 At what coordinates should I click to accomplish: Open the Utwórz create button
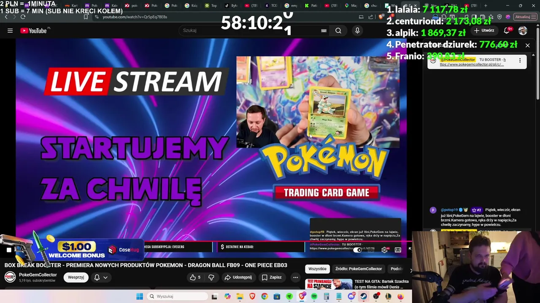484,30
